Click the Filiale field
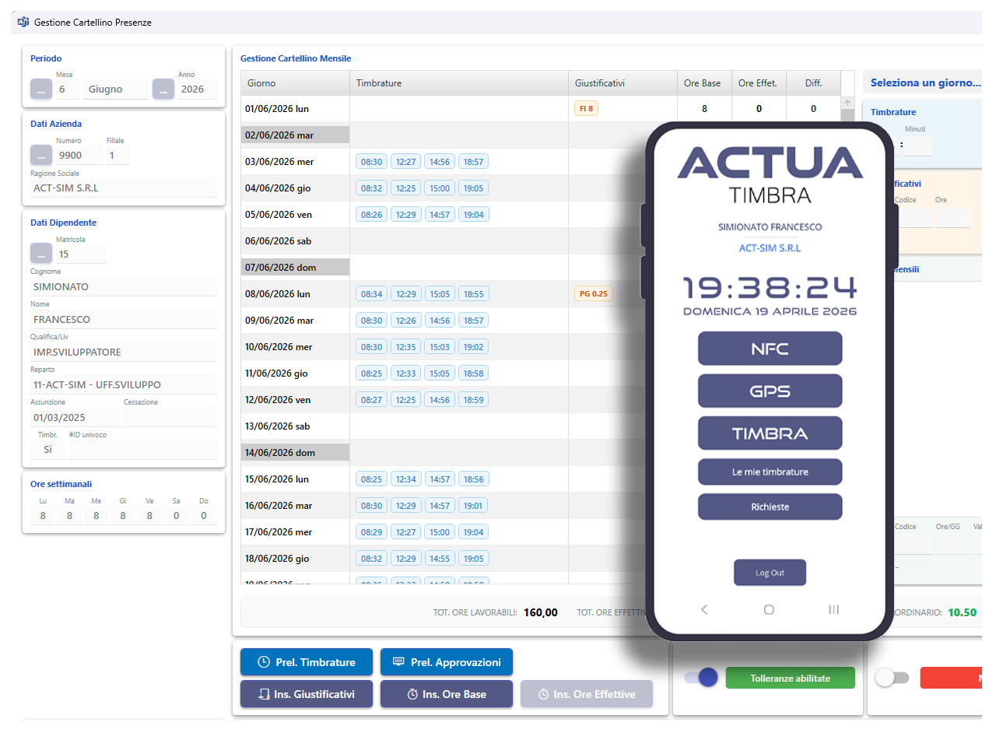The height and width of the screenshot is (754, 996). [117, 155]
